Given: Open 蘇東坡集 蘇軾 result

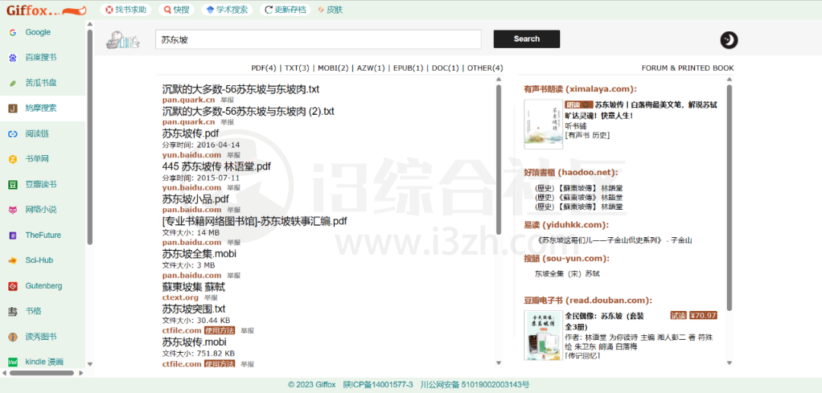Looking at the screenshot, I should (193, 287).
